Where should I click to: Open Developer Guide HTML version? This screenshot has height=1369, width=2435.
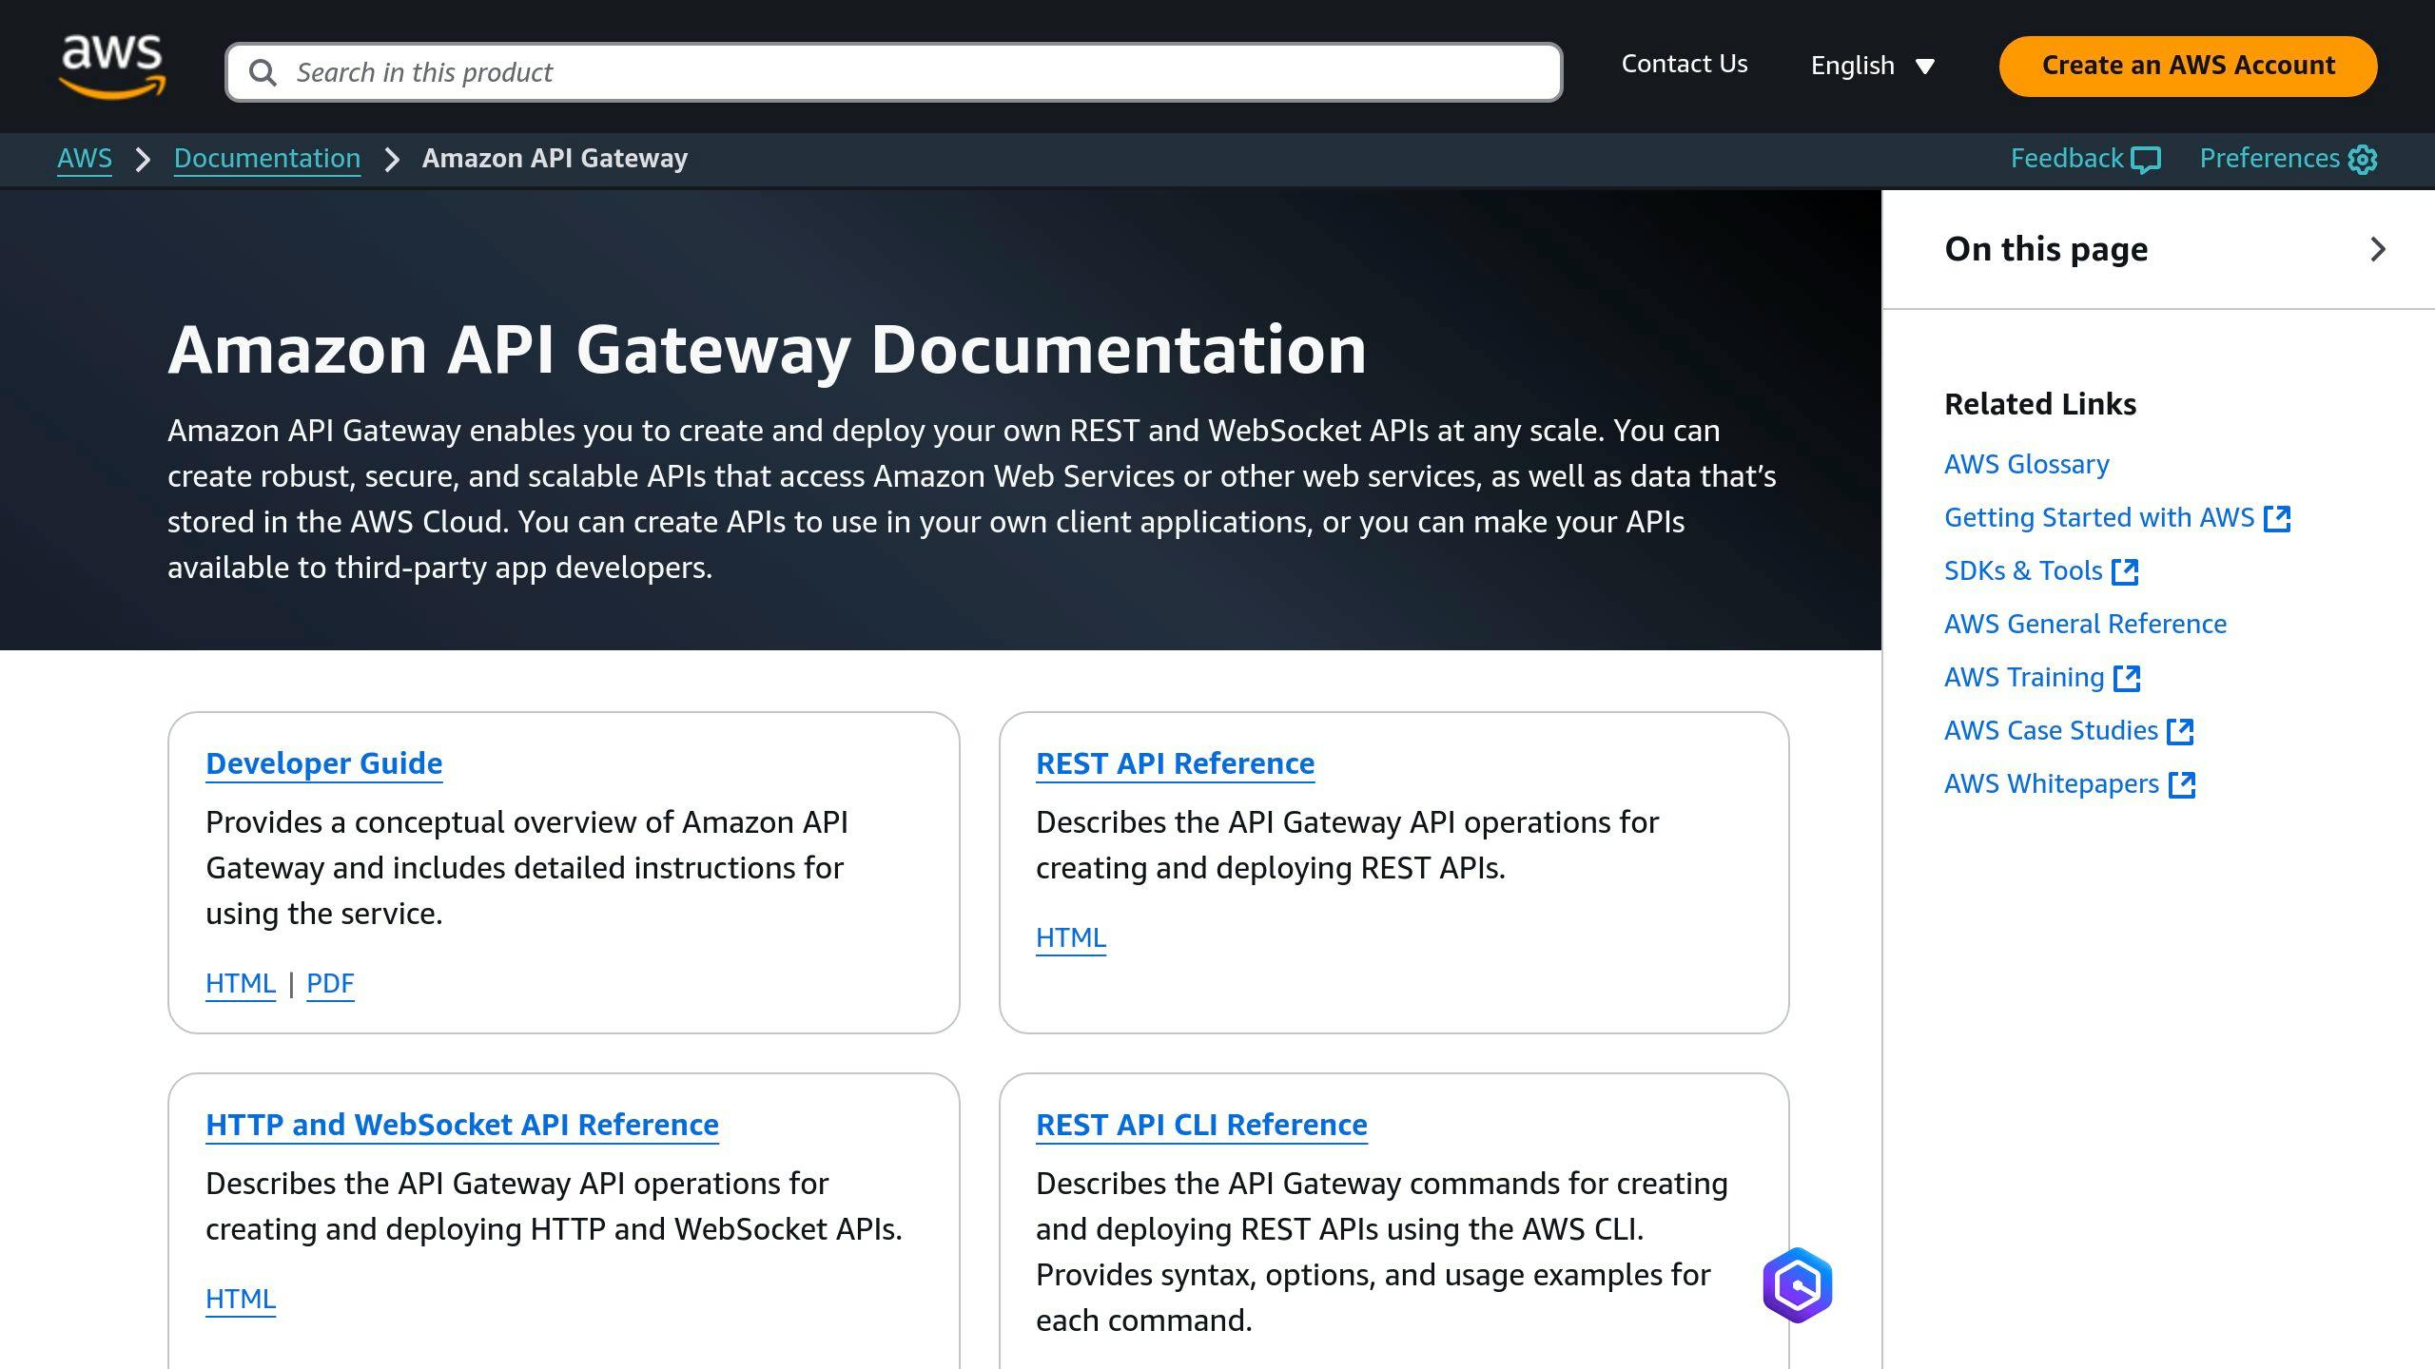pos(241,983)
